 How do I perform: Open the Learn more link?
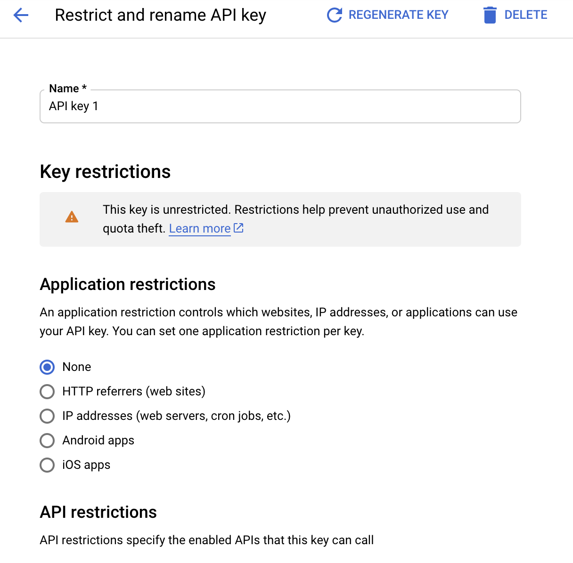tap(200, 229)
